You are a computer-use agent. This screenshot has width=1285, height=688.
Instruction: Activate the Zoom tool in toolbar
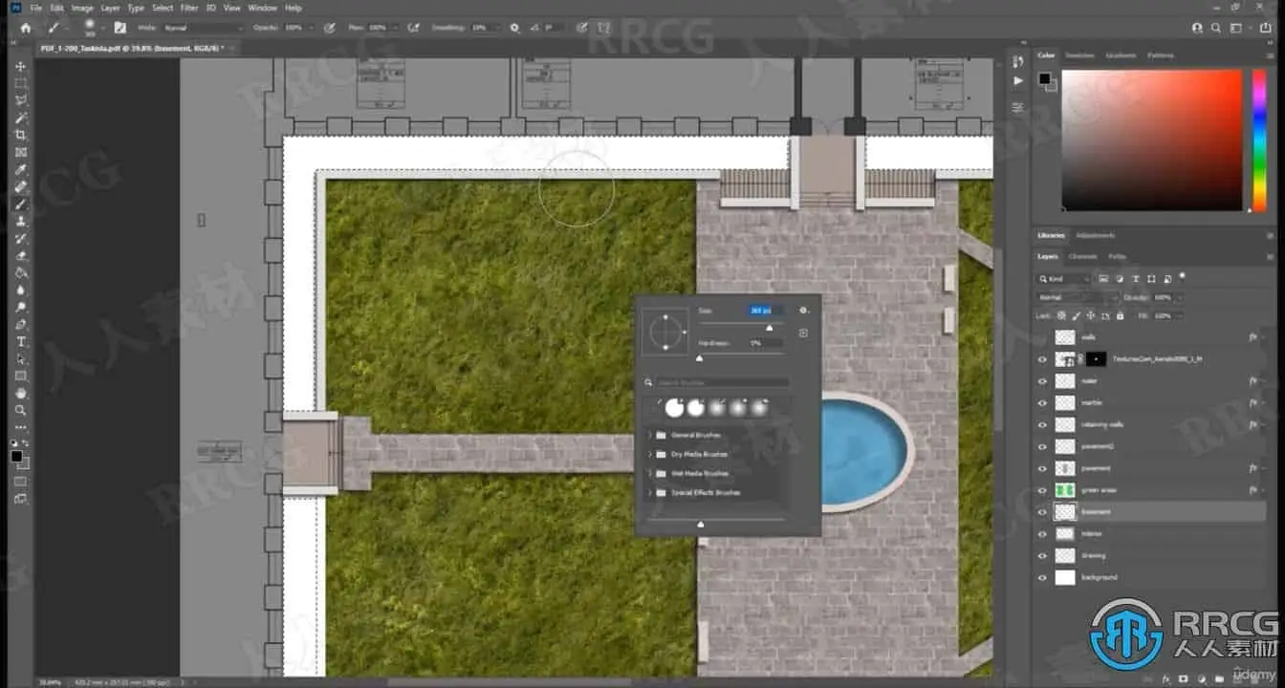pyautogui.click(x=21, y=410)
